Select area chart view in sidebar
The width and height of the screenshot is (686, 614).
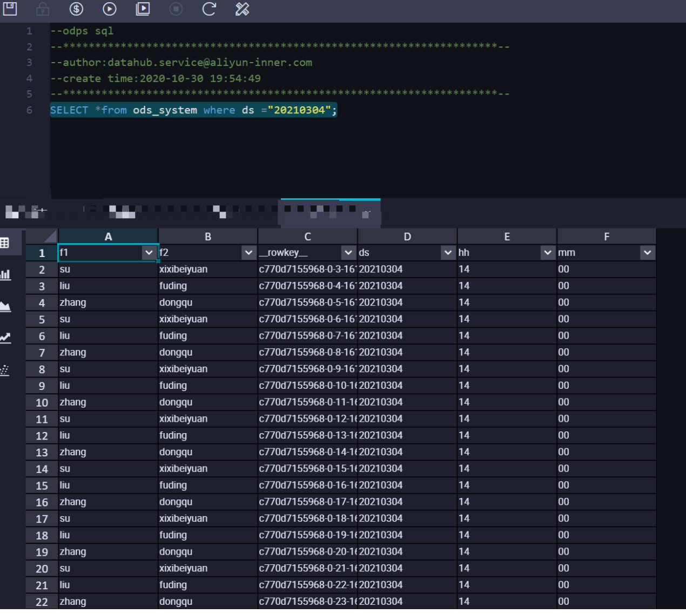click(5, 307)
